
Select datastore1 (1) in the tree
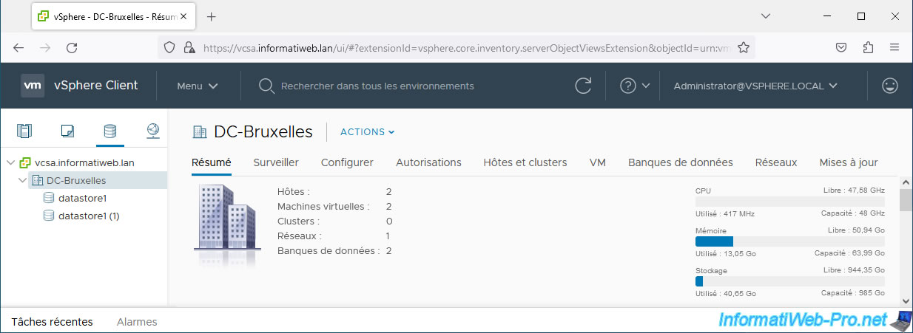point(89,216)
